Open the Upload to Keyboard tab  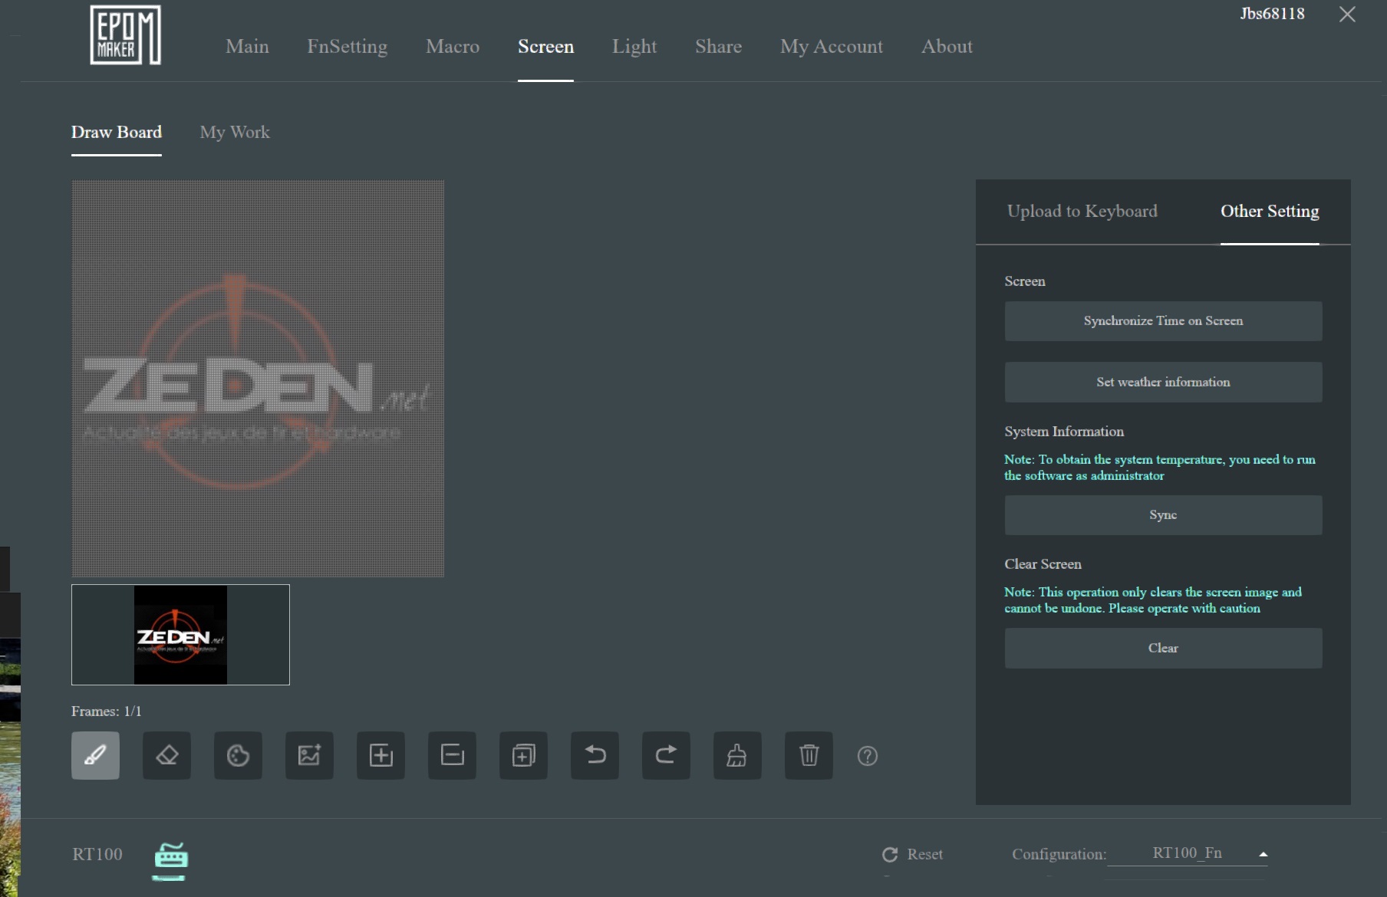1082,212
